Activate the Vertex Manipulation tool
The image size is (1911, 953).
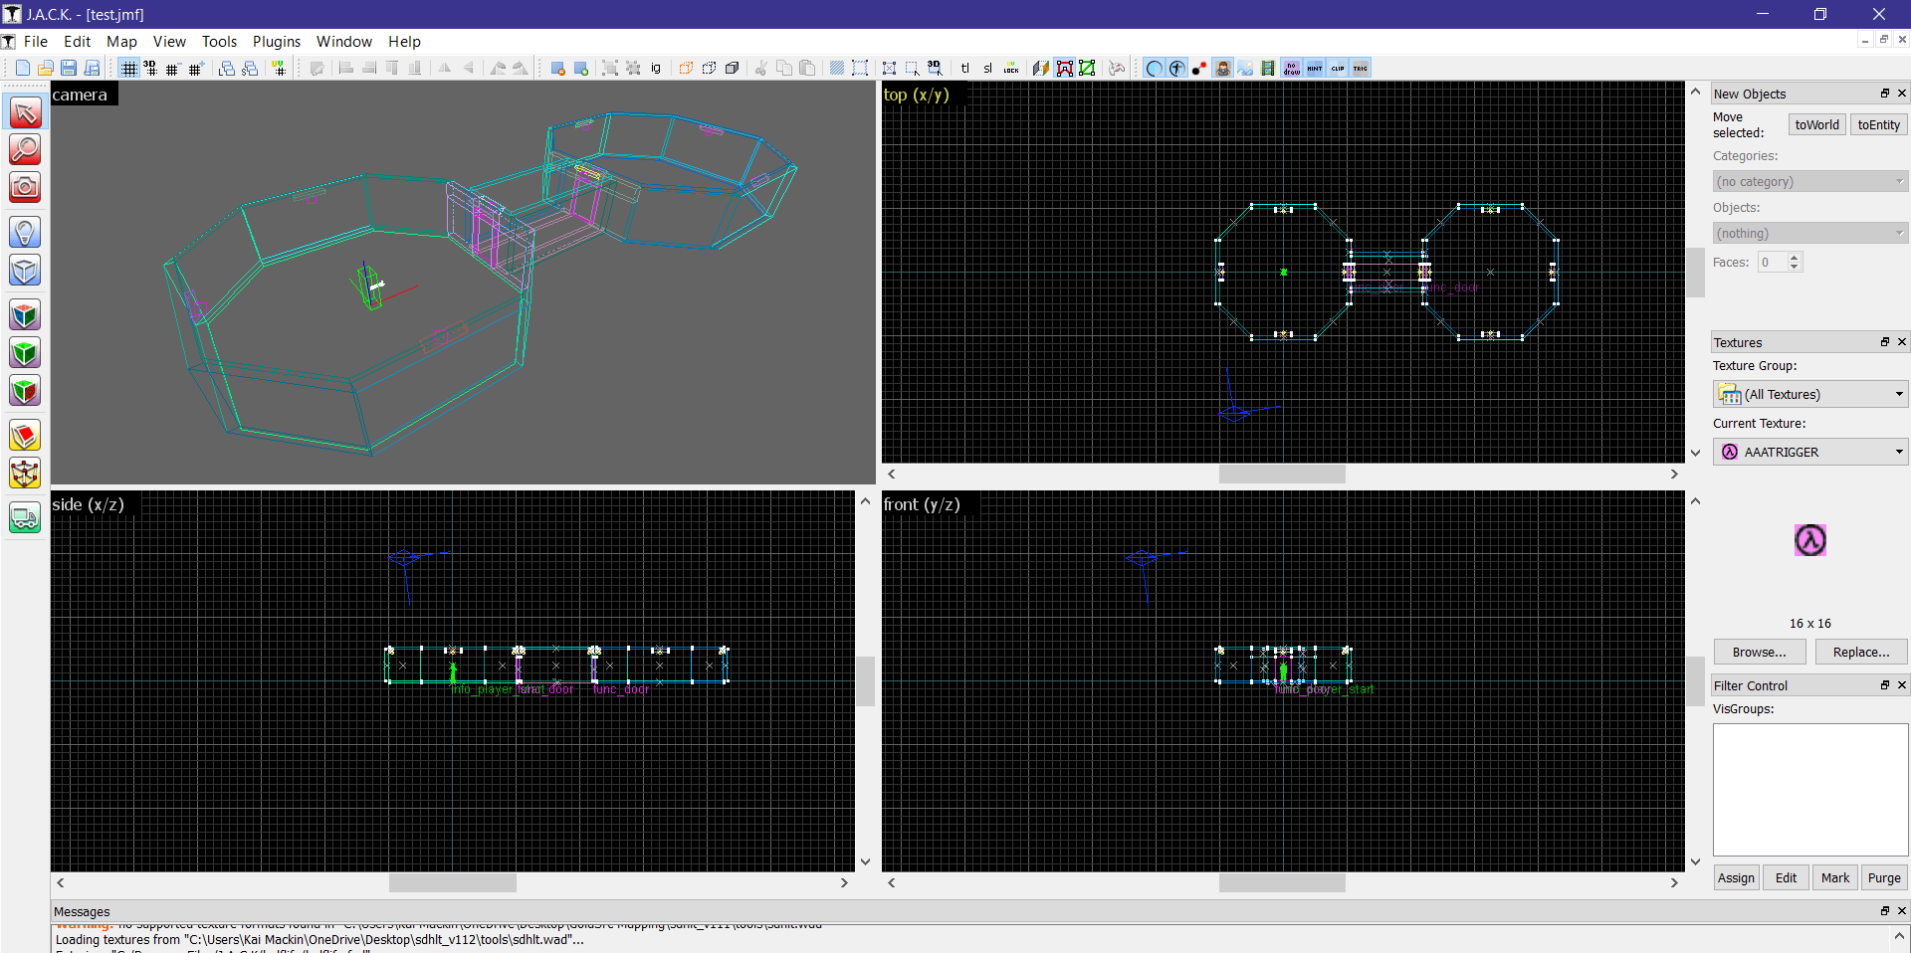25,474
